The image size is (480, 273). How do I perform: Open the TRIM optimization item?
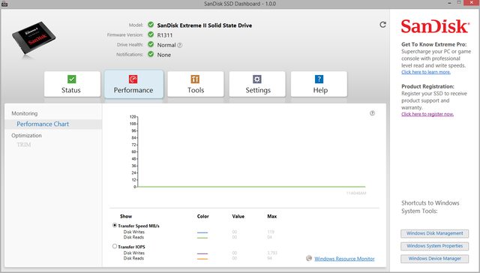24,145
